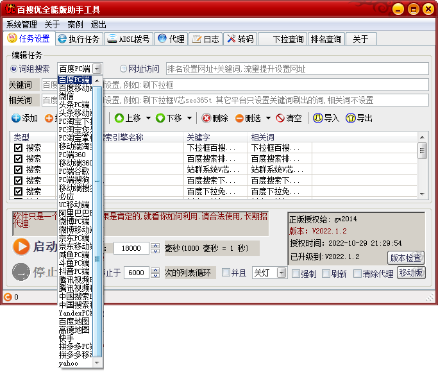Choose PC端360 in the dropdown list
The image size is (438, 372).
pyautogui.click(x=75, y=155)
